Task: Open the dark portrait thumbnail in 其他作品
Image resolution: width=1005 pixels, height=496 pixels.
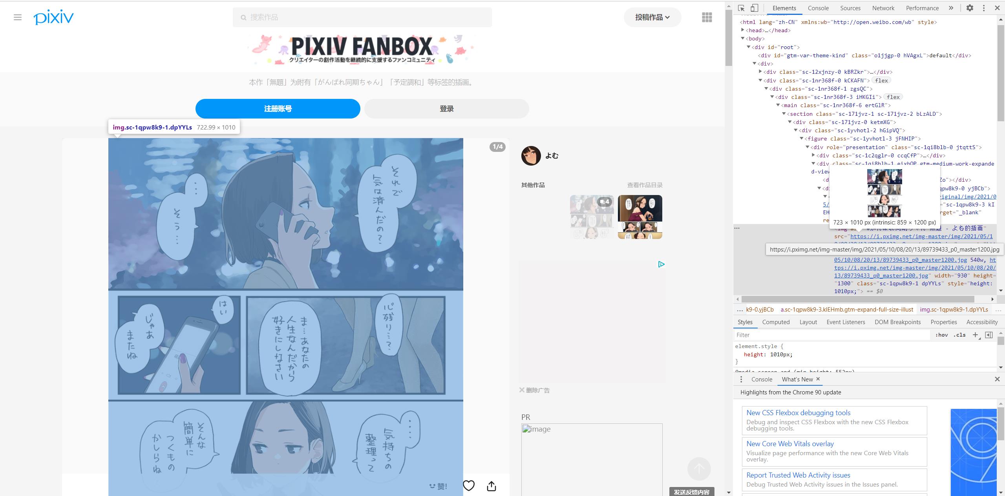Action: [640, 217]
